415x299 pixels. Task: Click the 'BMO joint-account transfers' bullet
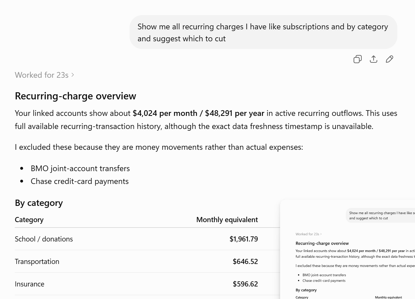tap(80, 169)
